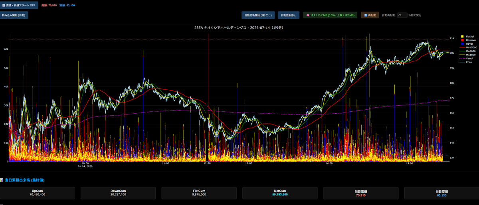This screenshot has width=479, height=205.
Task: Click the chart icon beside 当日累積出来高 heading
Action: click(2, 180)
